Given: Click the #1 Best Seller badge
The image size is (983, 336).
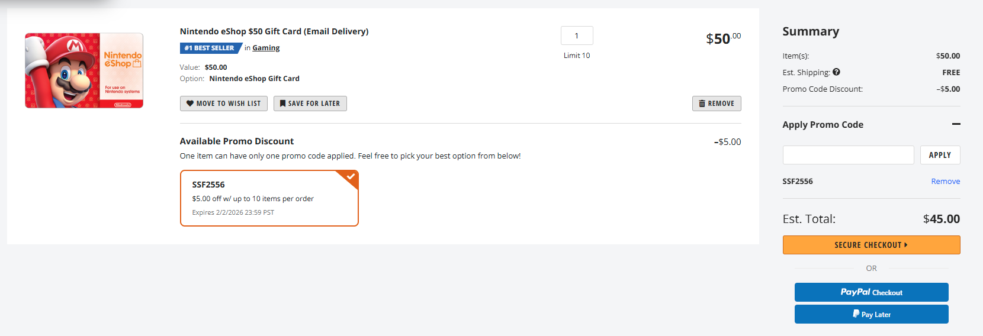Looking at the screenshot, I should 209,48.
